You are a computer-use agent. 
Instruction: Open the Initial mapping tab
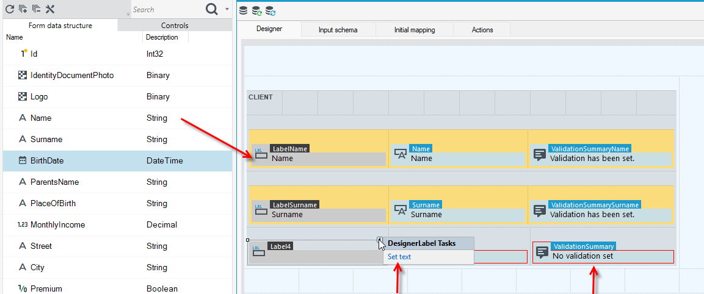tap(415, 30)
